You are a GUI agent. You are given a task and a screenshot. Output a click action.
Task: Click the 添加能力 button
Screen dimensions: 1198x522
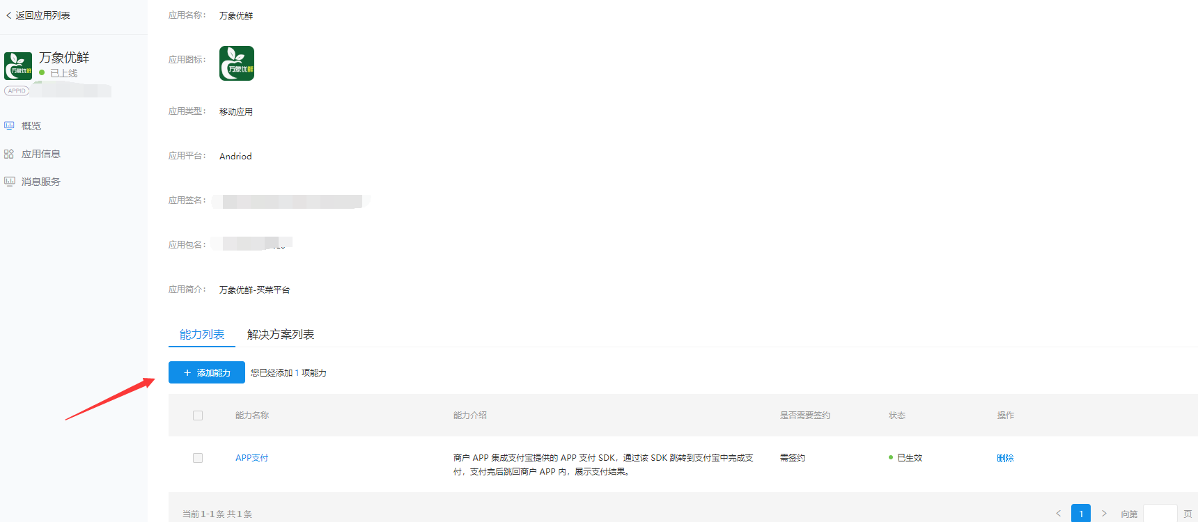[207, 372]
